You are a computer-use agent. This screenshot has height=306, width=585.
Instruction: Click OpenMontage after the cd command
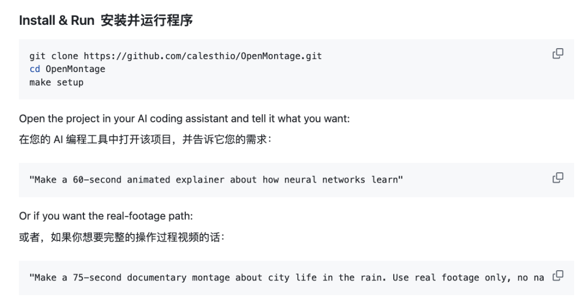[75, 69]
